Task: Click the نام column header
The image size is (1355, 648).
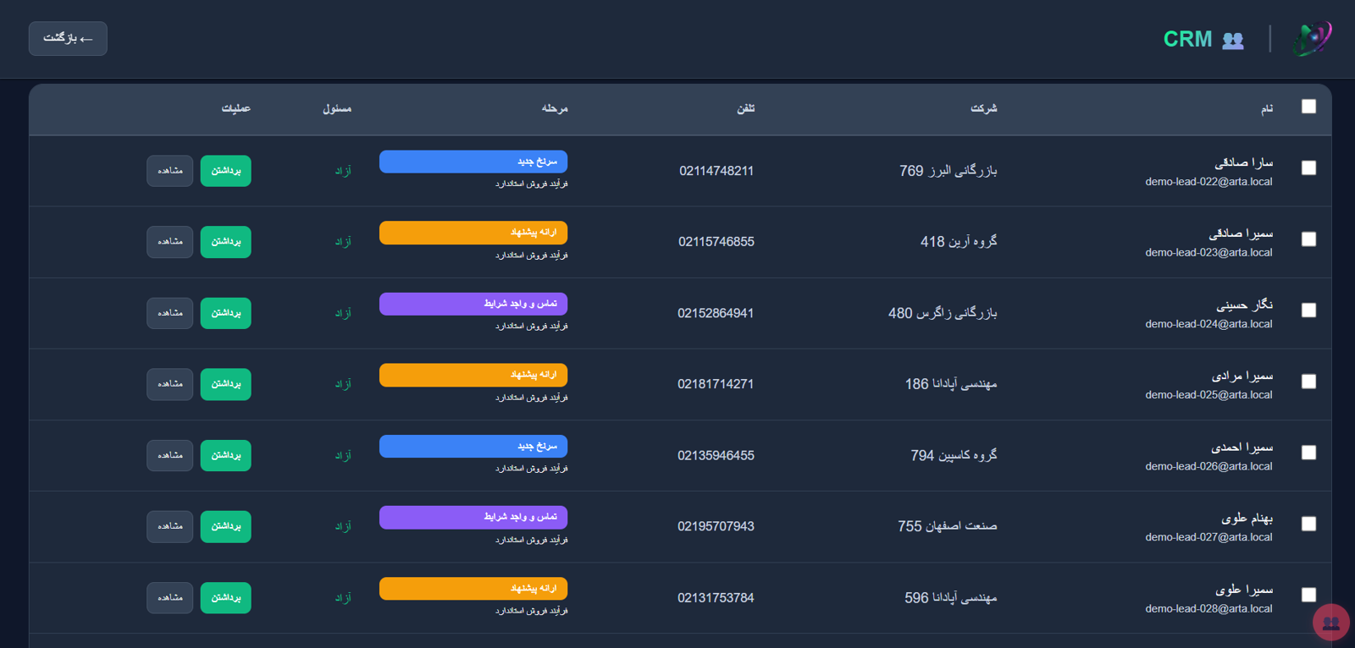Action: click(1266, 109)
